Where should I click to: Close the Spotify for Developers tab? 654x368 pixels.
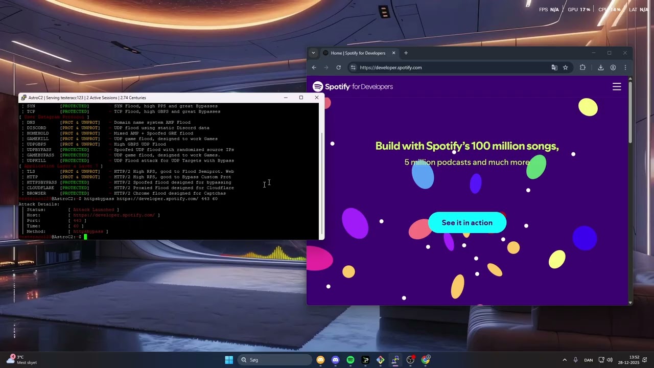click(393, 53)
